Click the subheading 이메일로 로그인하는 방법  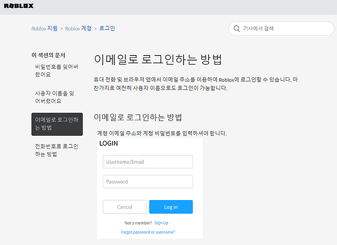click(138, 117)
